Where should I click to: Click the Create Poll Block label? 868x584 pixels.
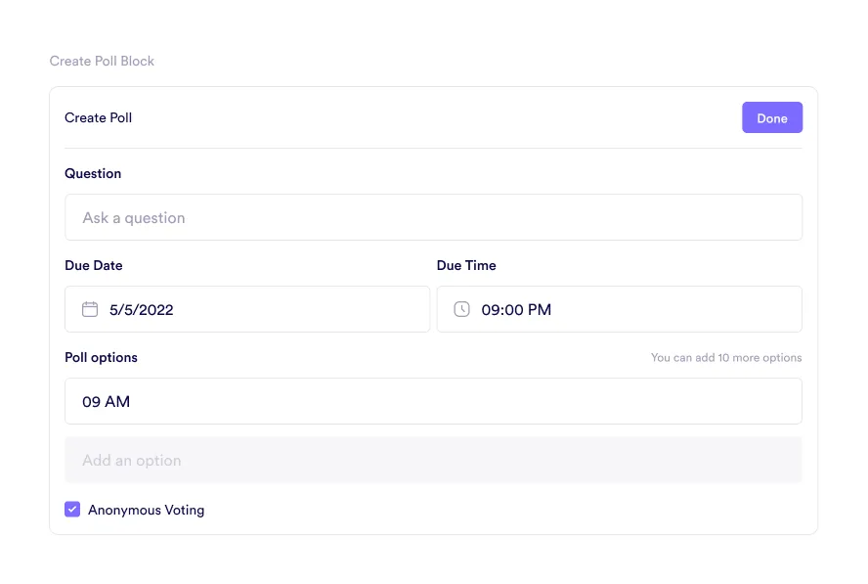click(102, 61)
